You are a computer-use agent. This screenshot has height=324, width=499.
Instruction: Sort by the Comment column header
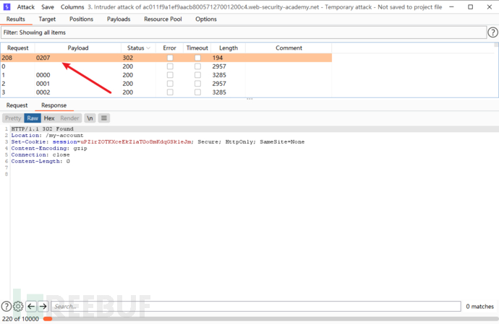[289, 48]
